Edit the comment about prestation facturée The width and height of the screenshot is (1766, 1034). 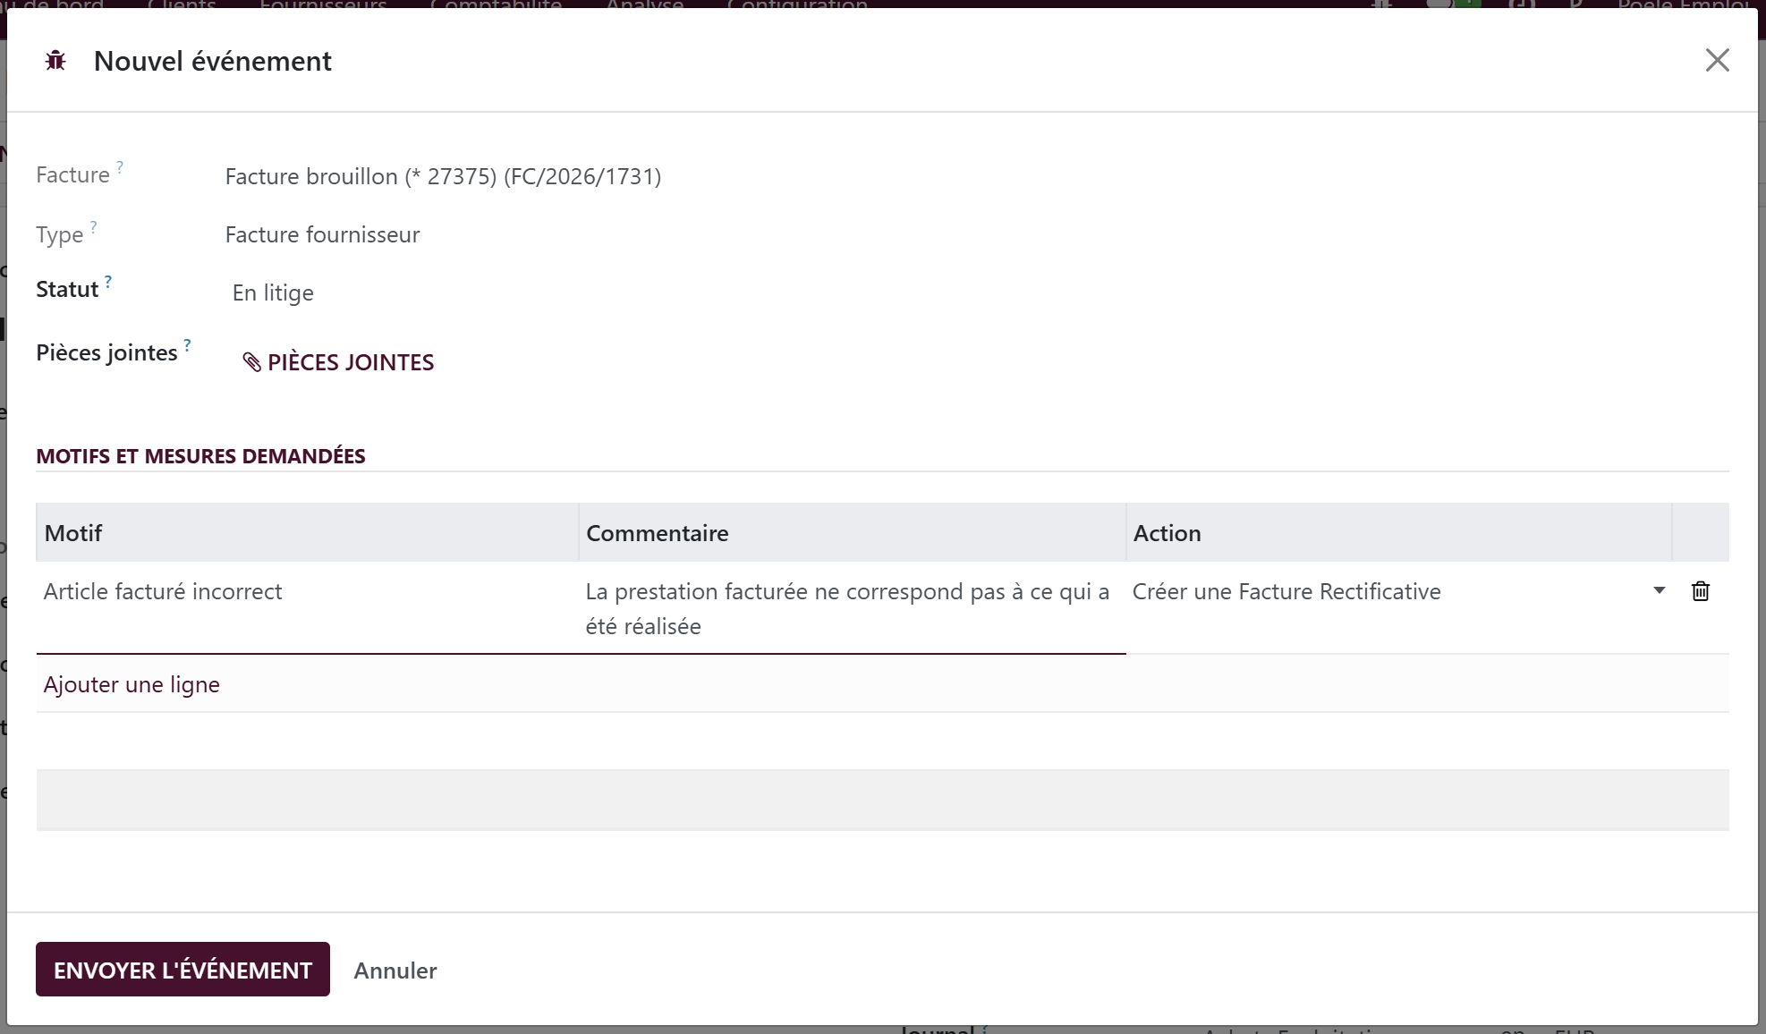coord(852,608)
